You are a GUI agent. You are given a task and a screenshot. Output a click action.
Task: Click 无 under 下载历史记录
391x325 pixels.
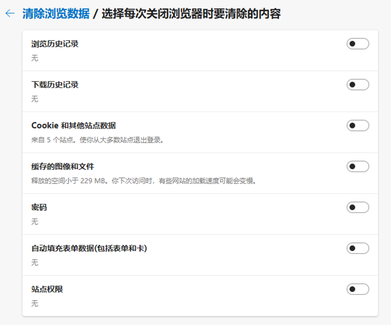(35, 99)
